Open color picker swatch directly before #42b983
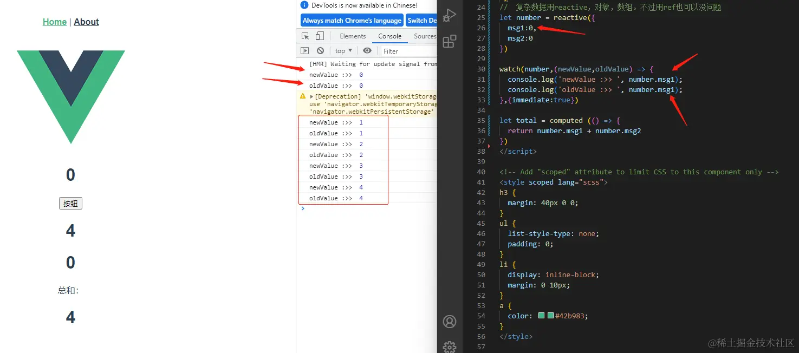This screenshot has height=353, width=799. 550,316
